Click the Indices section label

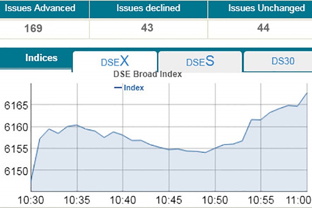[x=41, y=58]
